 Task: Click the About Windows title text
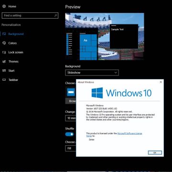coord(86,82)
